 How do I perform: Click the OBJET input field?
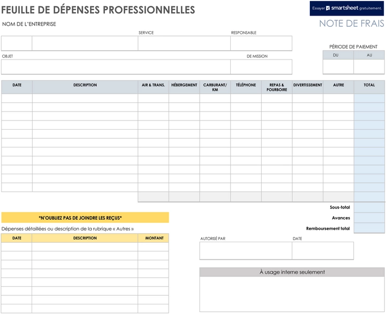pos(116,66)
